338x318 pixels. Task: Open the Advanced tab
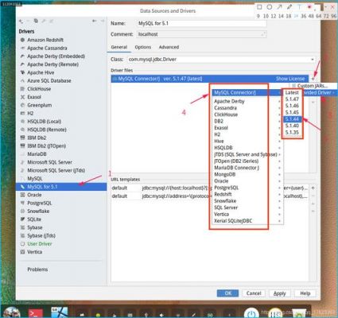tap(169, 47)
